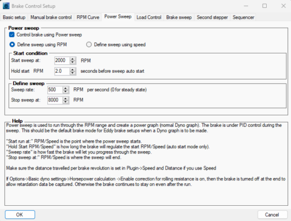291x221 pixels.
Task: Go to the Sequencer tab
Action: [x=243, y=18]
